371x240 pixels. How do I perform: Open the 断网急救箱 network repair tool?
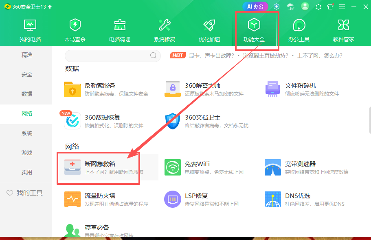(x=100, y=167)
